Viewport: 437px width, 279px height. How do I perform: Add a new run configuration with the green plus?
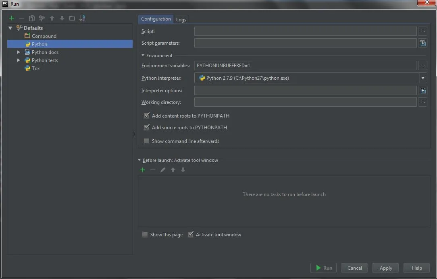[12, 19]
